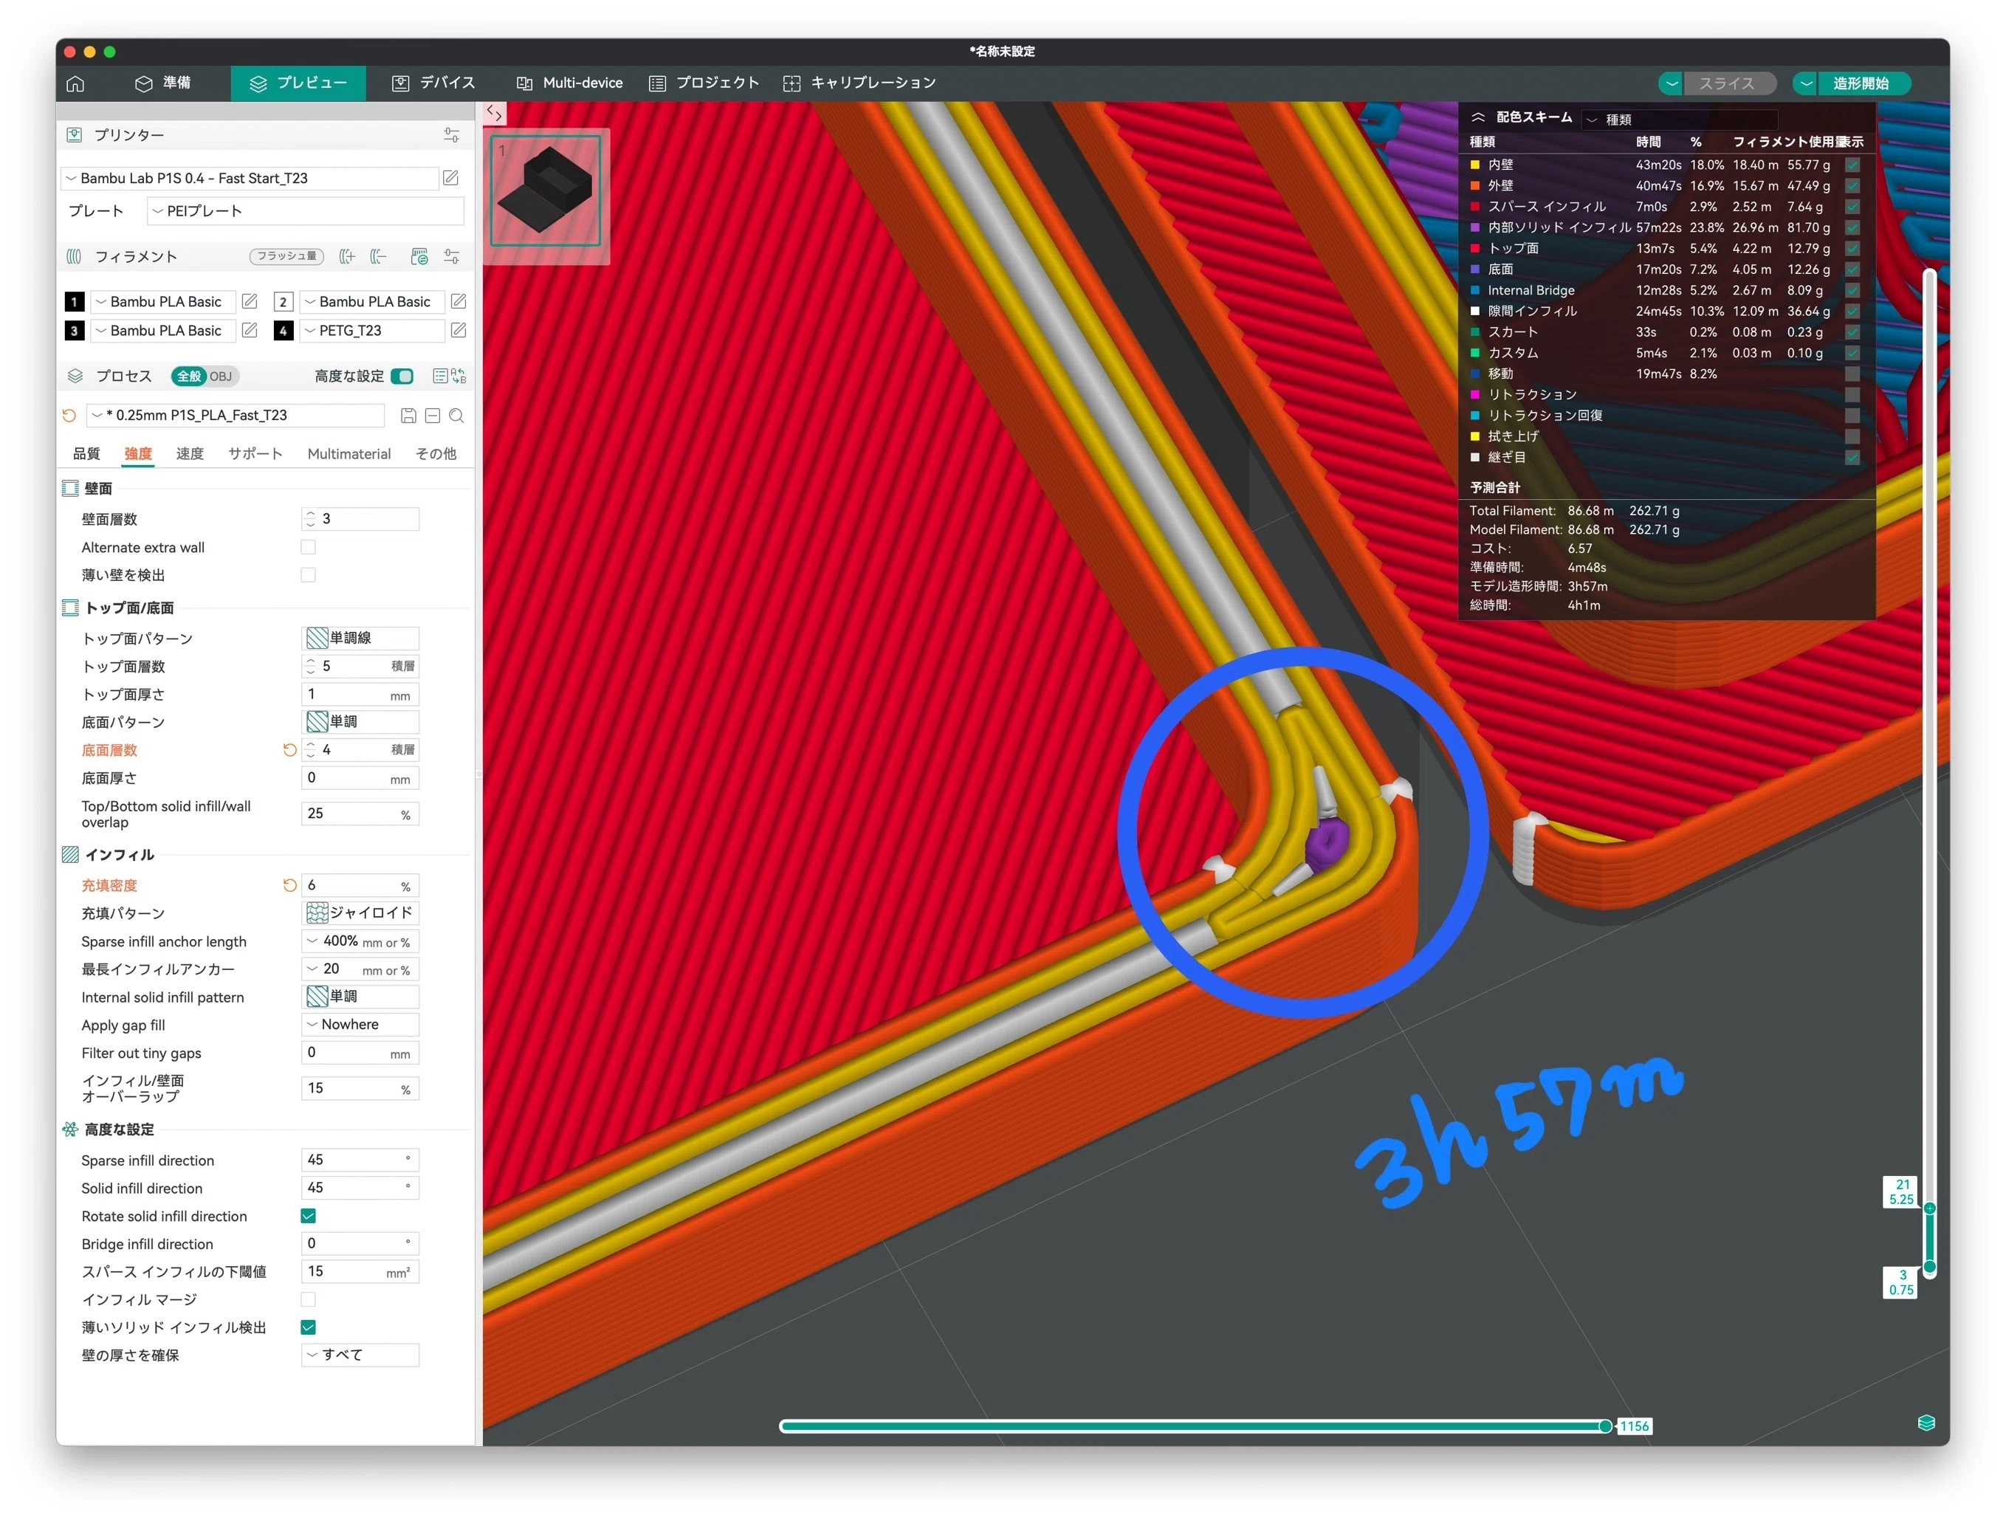The width and height of the screenshot is (2006, 1520).
Task: Click the vertical layer slider top handle
Action: (1930, 1208)
